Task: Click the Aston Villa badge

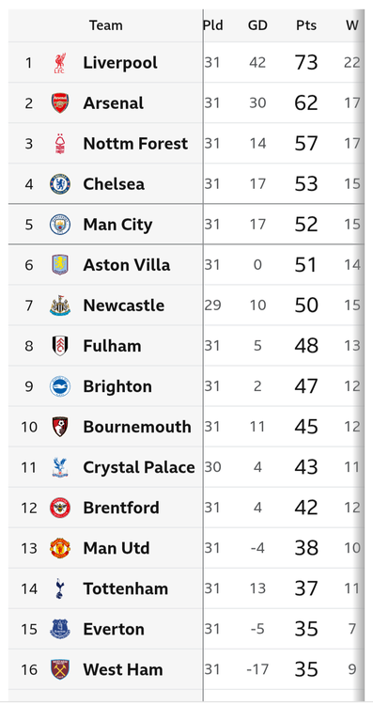Action: [60, 265]
